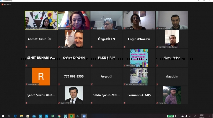
Task: Click the orange R avatar of RAHŞAN MECİT
Action: click(x=41, y=76)
